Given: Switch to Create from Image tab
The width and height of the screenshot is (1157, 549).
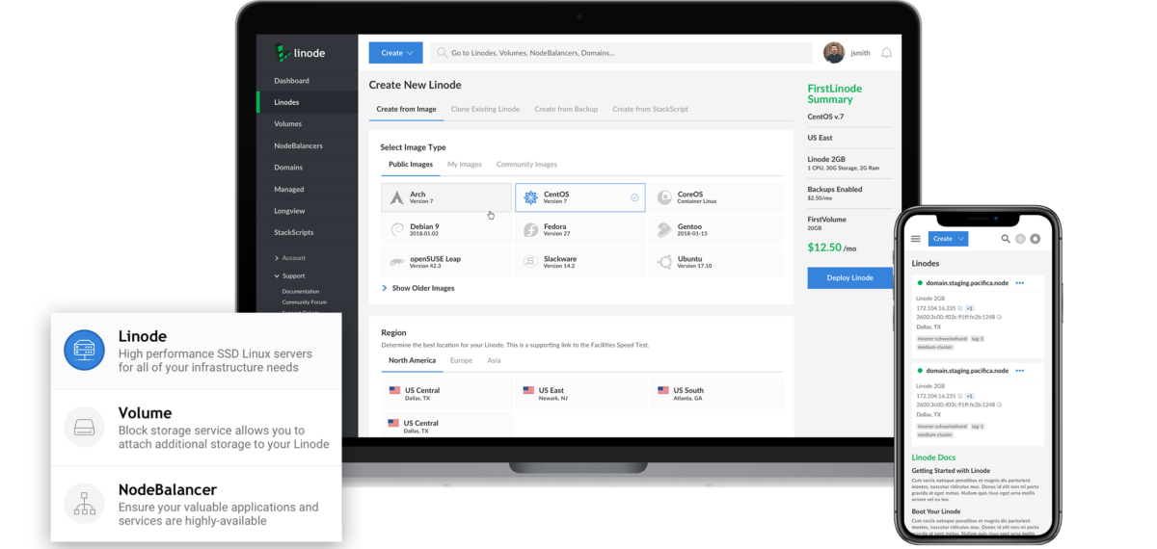Looking at the screenshot, I should [x=406, y=109].
